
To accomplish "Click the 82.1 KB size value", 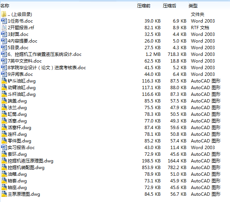I will tap(153, 27).
